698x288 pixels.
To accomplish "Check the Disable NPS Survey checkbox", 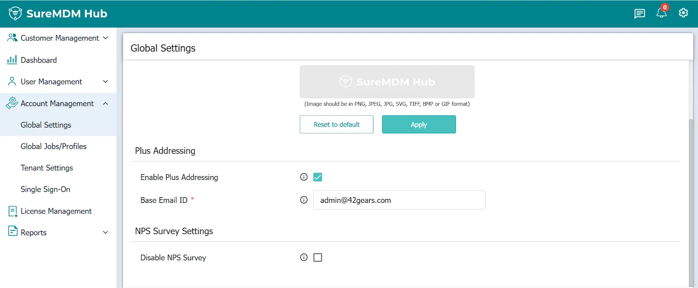I will (x=318, y=258).
